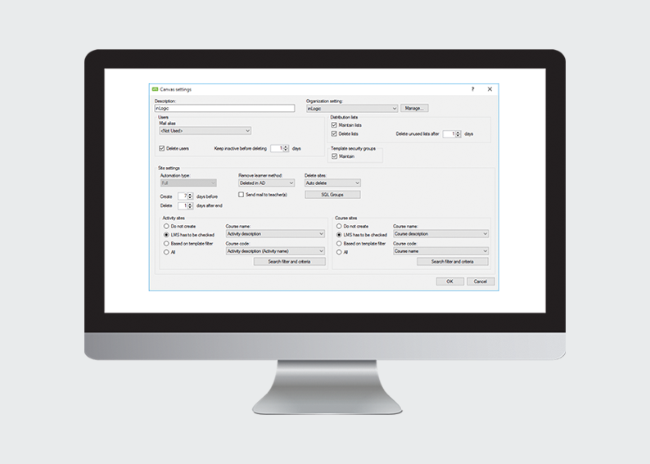The width and height of the screenshot is (650, 464).
Task: Click Course sites Search filter and criteria
Action: pos(452,262)
